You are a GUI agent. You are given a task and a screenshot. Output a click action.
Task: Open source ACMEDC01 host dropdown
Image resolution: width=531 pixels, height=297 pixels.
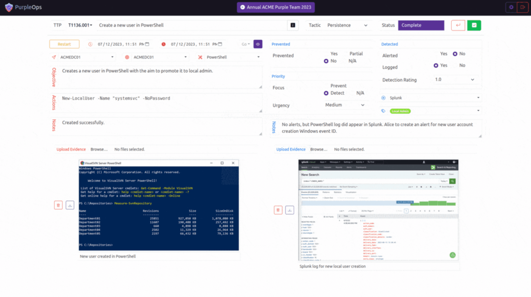point(87,57)
